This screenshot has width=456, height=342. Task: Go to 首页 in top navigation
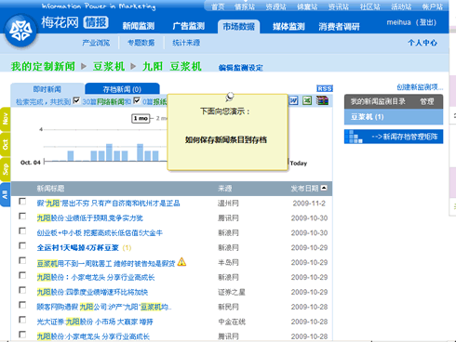[x=218, y=7]
